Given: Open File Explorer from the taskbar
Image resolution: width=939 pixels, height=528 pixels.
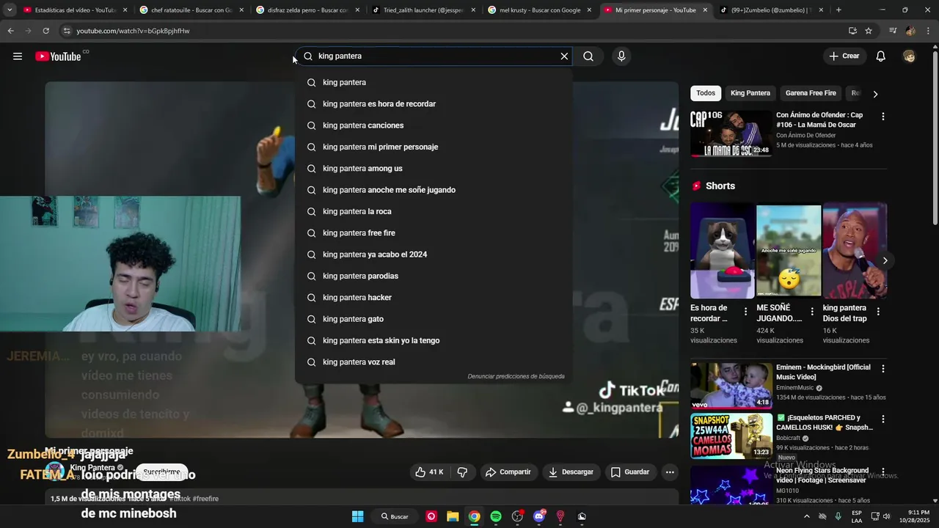Looking at the screenshot, I should (x=453, y=516).
